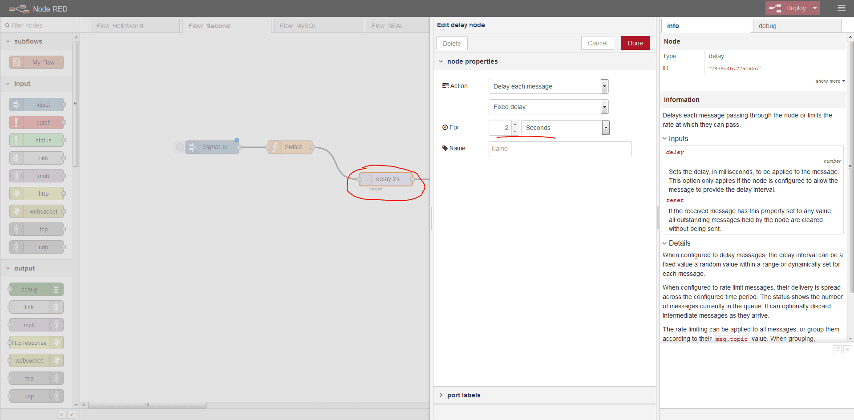
Task: Expand the port labels section
Action: [463, 395]
